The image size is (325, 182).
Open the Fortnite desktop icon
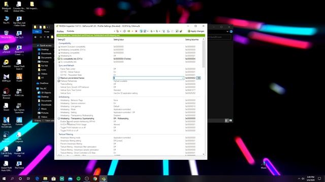point(19,121)
